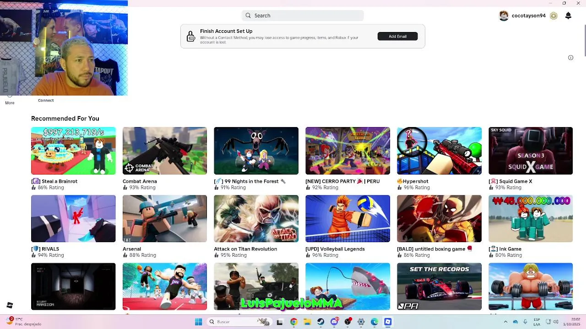Open OBS Studio from the taskbar
Screen dimensions: 586x329
pos(347,322)
